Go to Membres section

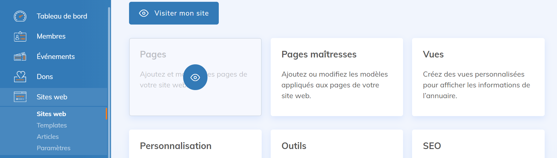51,37
